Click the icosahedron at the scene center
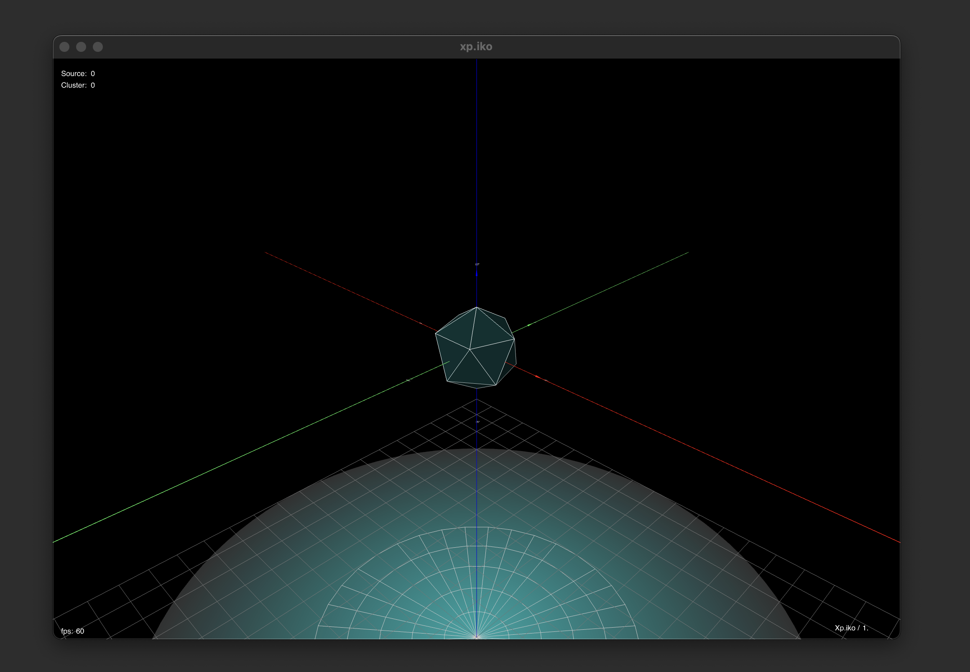 [476, 348]
